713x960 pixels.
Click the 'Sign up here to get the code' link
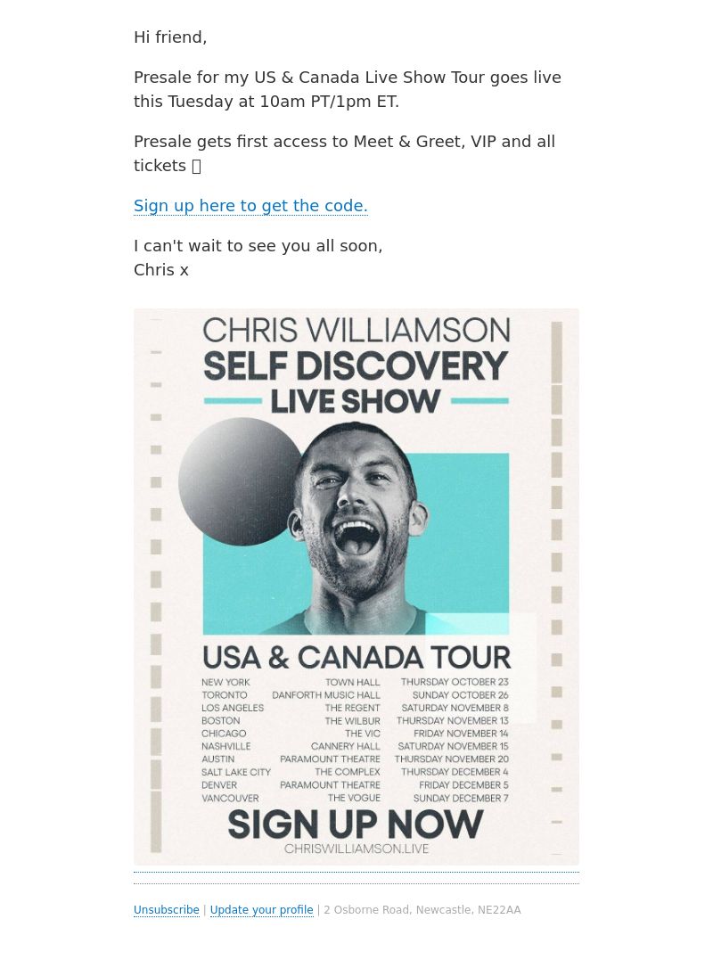pos(250,206)
